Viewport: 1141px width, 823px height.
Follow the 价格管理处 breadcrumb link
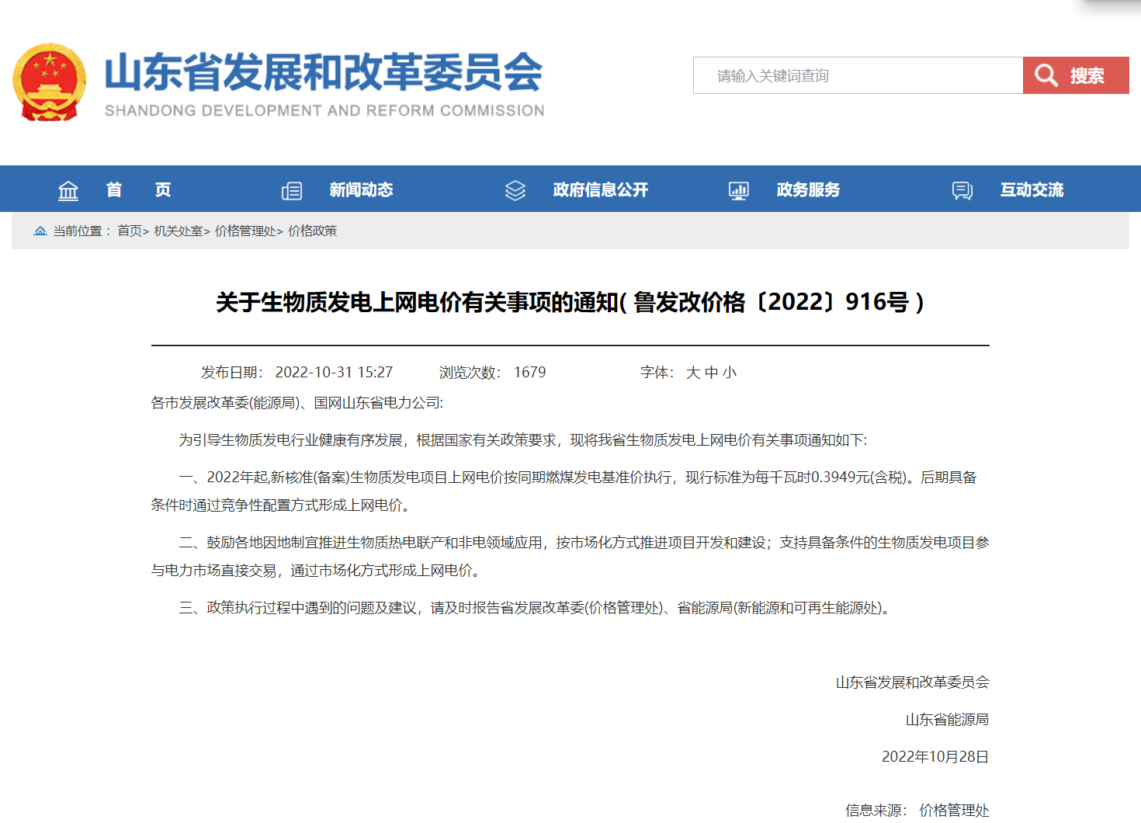point(244,231)
